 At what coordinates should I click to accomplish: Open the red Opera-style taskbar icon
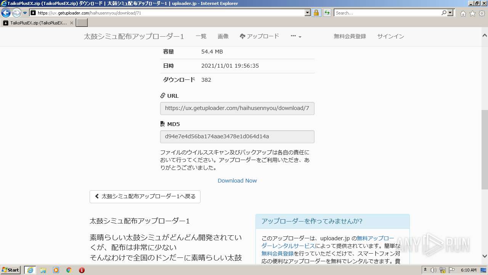82,270
